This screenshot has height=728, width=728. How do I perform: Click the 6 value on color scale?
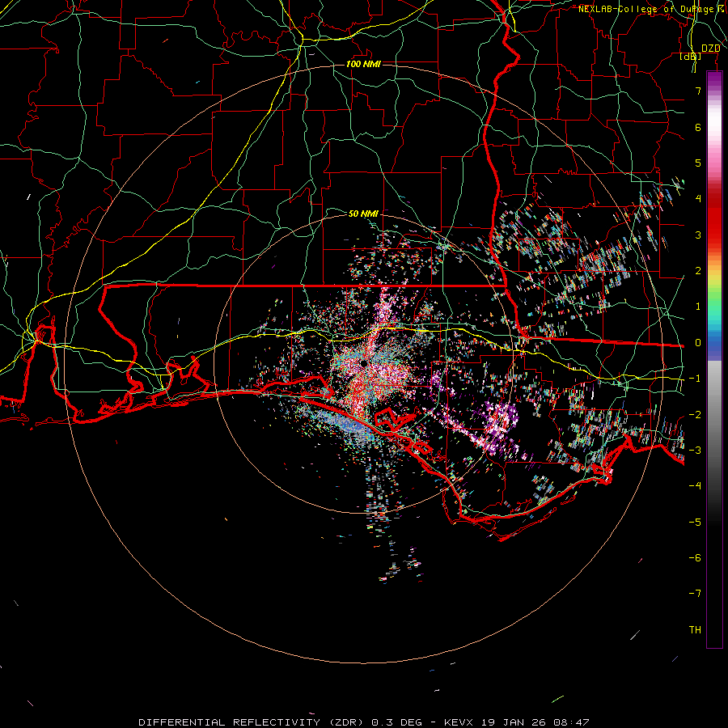698,127
